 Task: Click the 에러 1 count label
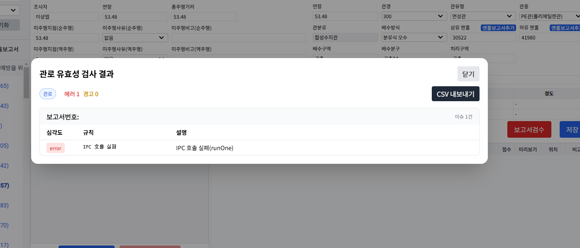72,94
